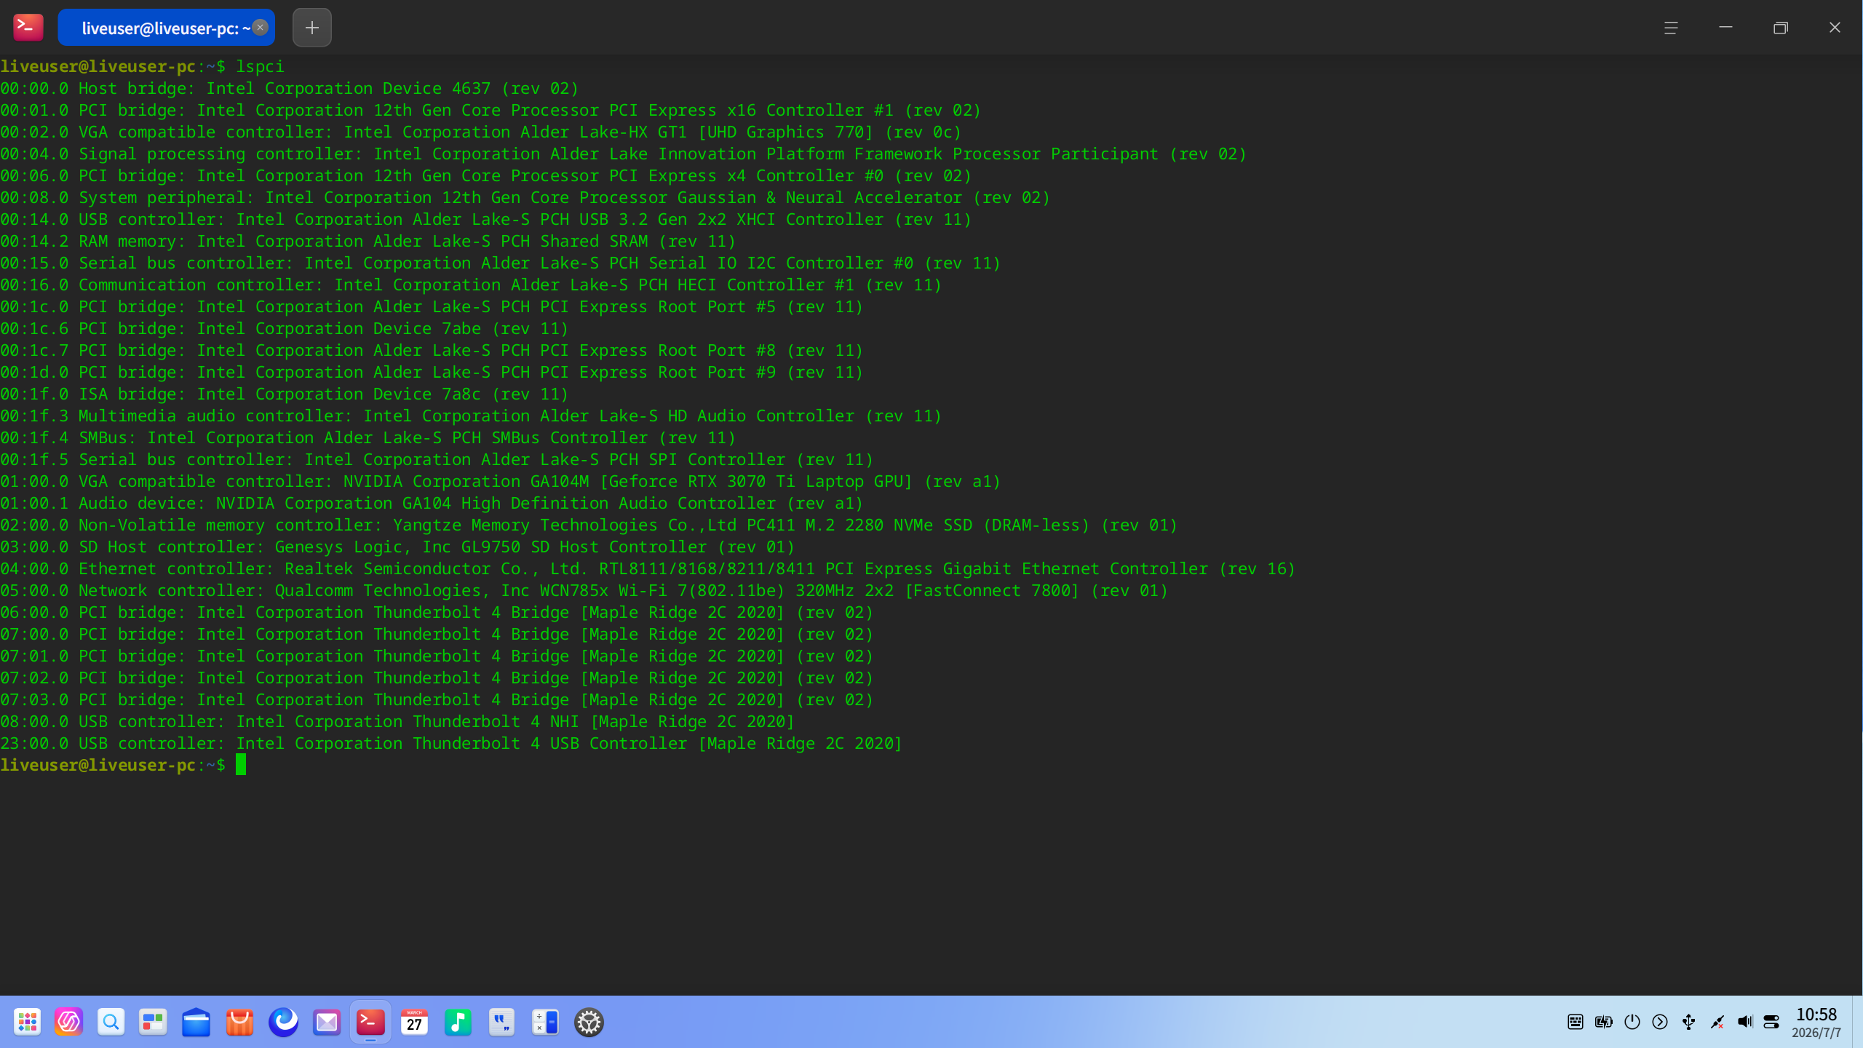The image size is (1863, 1048).
Task: Click the terminal app icon in title bar
Action: [x=28, y=28]
